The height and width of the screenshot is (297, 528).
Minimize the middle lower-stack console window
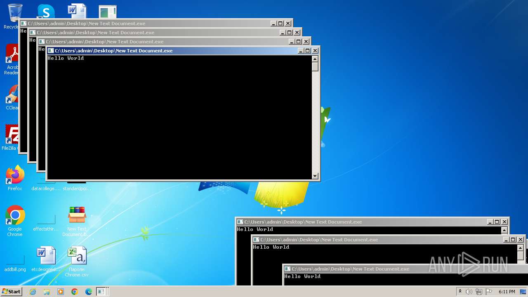[x=506, y=240]
